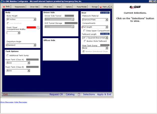Check Deep Upper Compartment

pyautogui.click(x=85, y=31)
